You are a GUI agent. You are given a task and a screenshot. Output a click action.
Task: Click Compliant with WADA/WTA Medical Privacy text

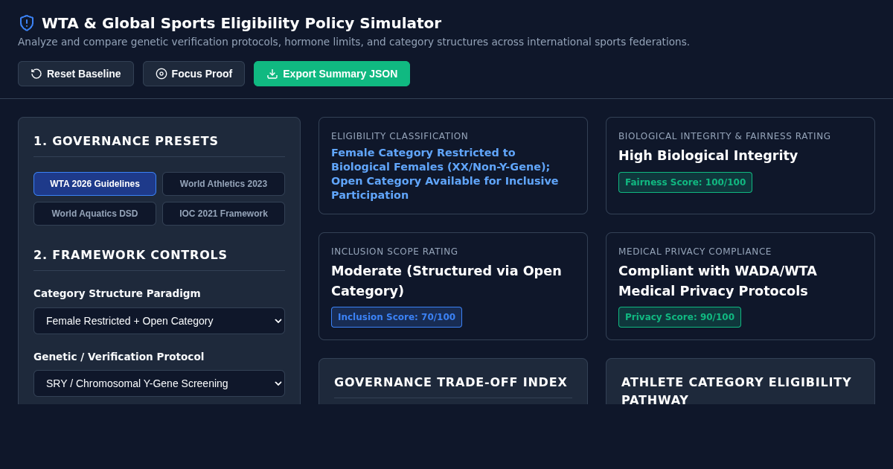[x=717, y=281]
